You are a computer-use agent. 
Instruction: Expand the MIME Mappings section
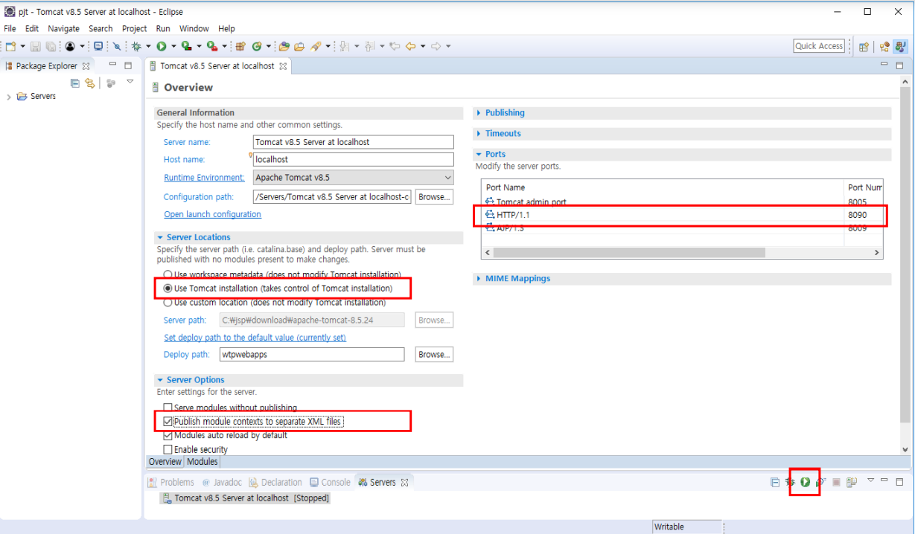tap(479, 279)
